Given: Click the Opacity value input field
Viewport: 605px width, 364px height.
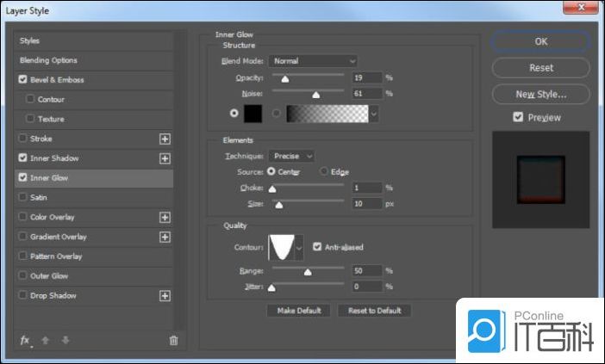Looking at the screenshot, I should [x=366, y=77].
